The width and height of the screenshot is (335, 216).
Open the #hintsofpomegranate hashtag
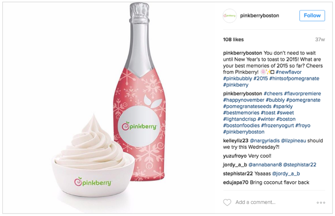pos(294,78)
